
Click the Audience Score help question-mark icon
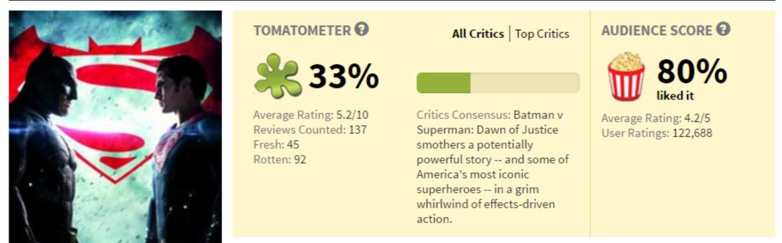[724, 29]
